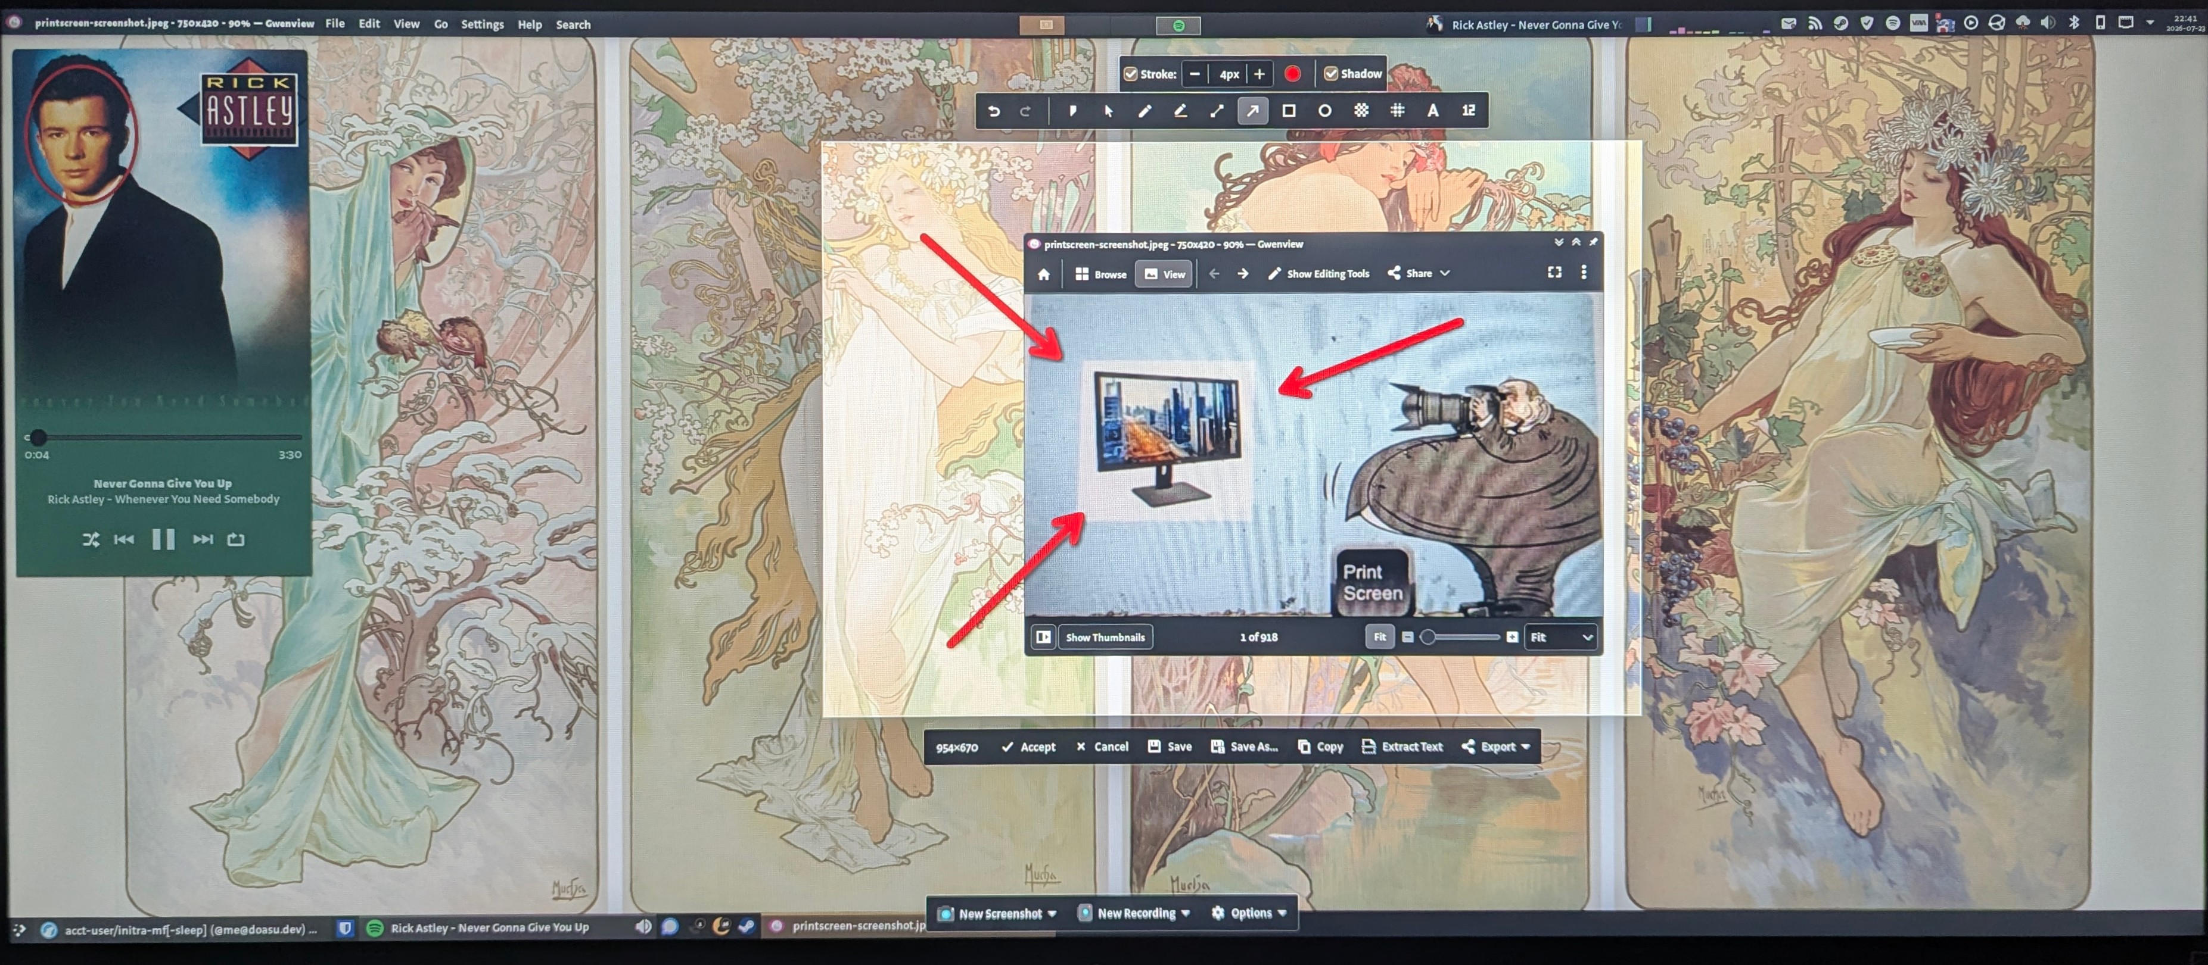Toggle Show Editing Tools in Gwenview

(1318, 274)
